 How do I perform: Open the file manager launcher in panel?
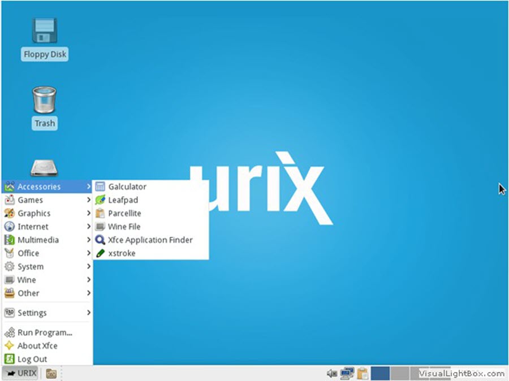(x=51, y=374)
